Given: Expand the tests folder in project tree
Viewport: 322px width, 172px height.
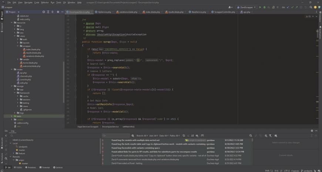Looking at the screenshot, I should [x=12, y=116].
